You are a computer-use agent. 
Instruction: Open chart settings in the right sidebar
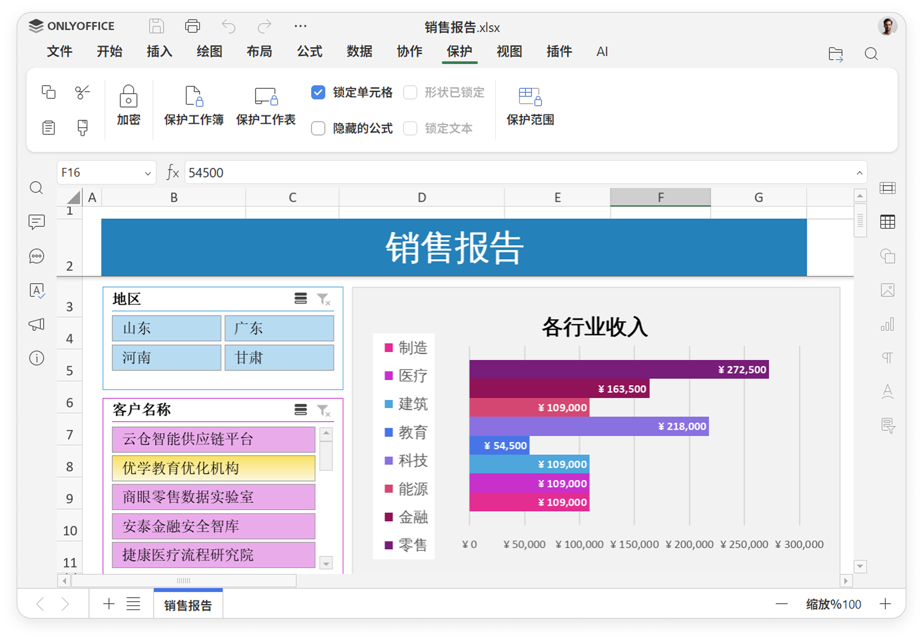tap(887, 324)
